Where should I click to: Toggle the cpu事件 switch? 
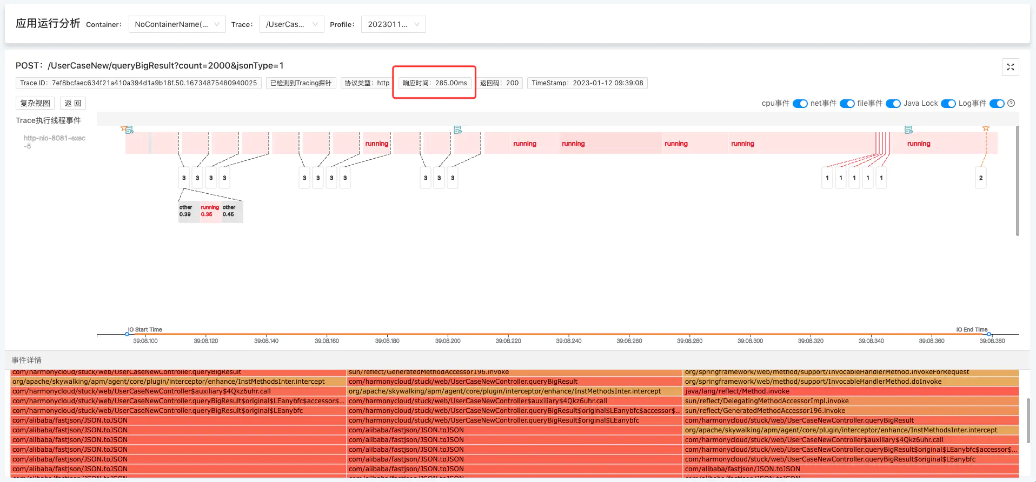point(800,104)
